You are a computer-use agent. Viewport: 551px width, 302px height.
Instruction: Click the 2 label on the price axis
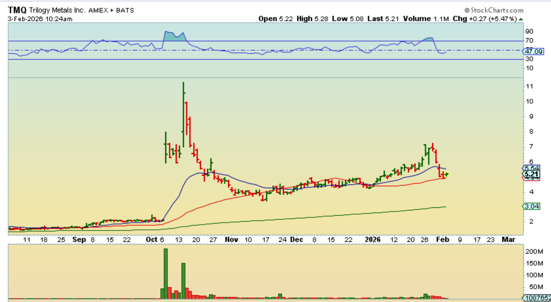click(x=531, y=221)
